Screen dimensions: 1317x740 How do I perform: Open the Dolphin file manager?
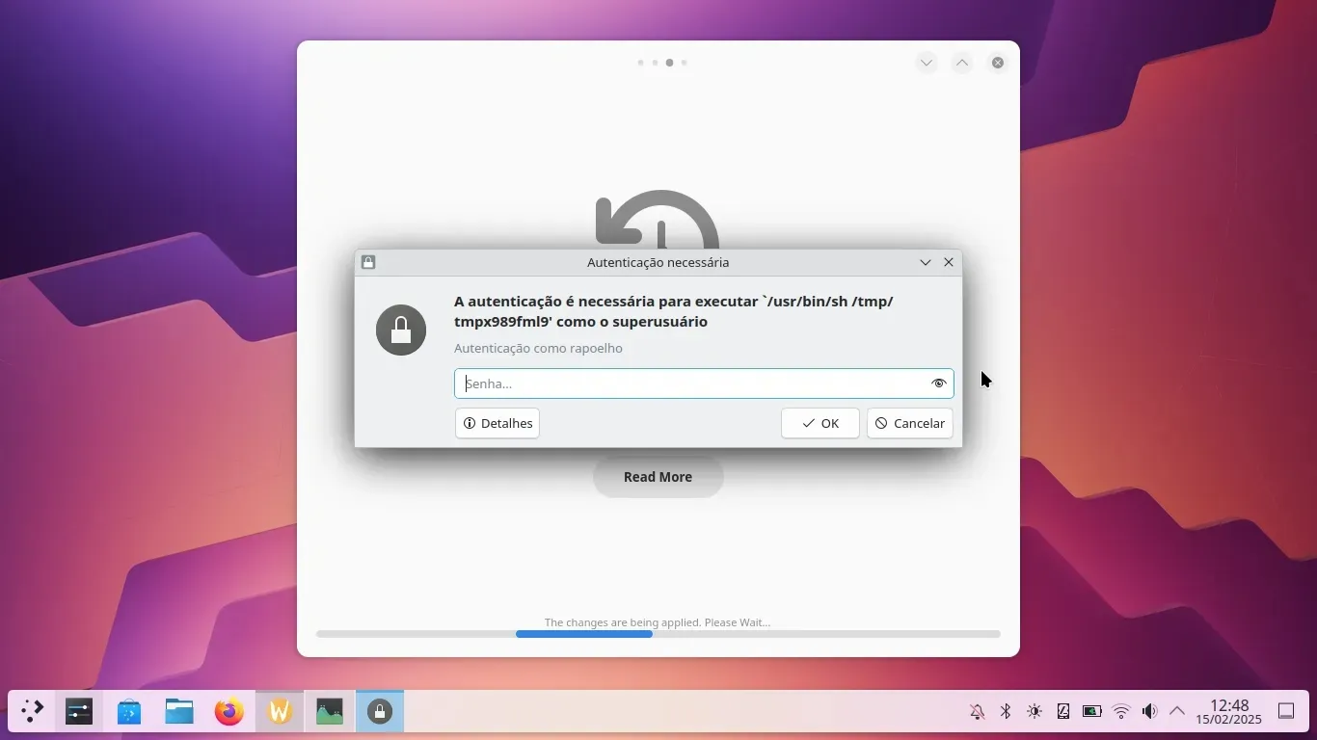click(x=179, y=712)
